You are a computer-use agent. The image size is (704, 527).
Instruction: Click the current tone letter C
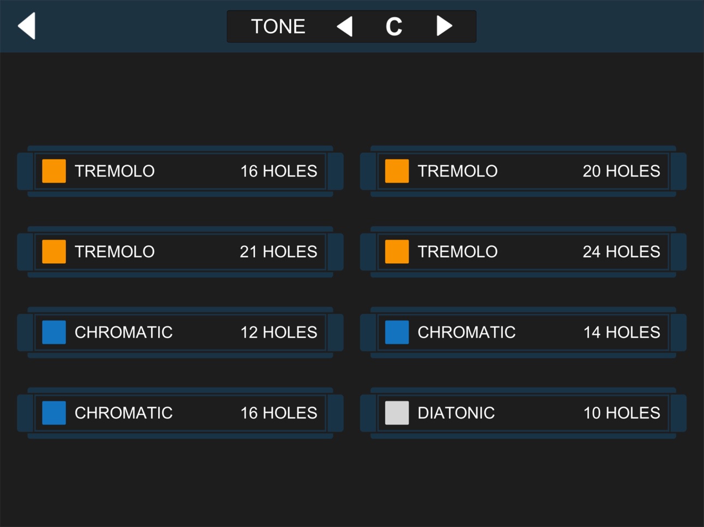click(x=393, y=26)
